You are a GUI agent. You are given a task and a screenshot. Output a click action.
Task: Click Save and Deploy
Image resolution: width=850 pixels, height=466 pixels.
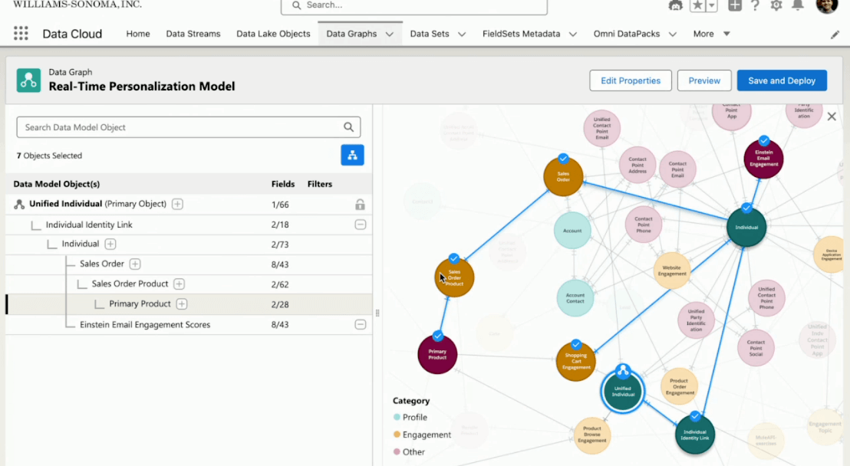(782, 80)
